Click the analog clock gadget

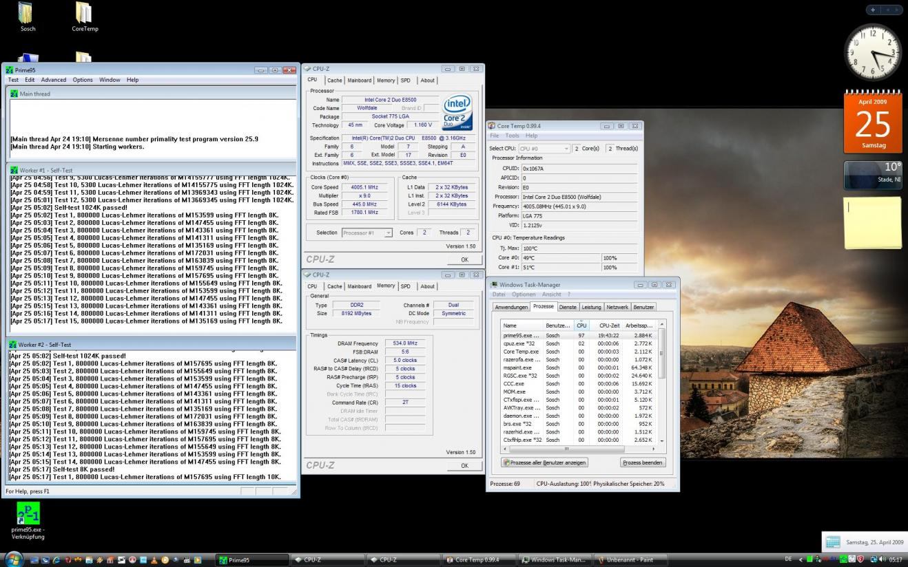click(873, 52)
